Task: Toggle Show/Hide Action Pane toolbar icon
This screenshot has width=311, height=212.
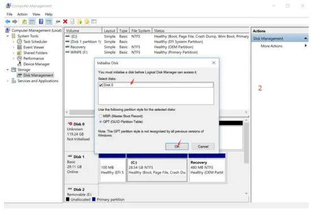Action: tap(49, 21)
